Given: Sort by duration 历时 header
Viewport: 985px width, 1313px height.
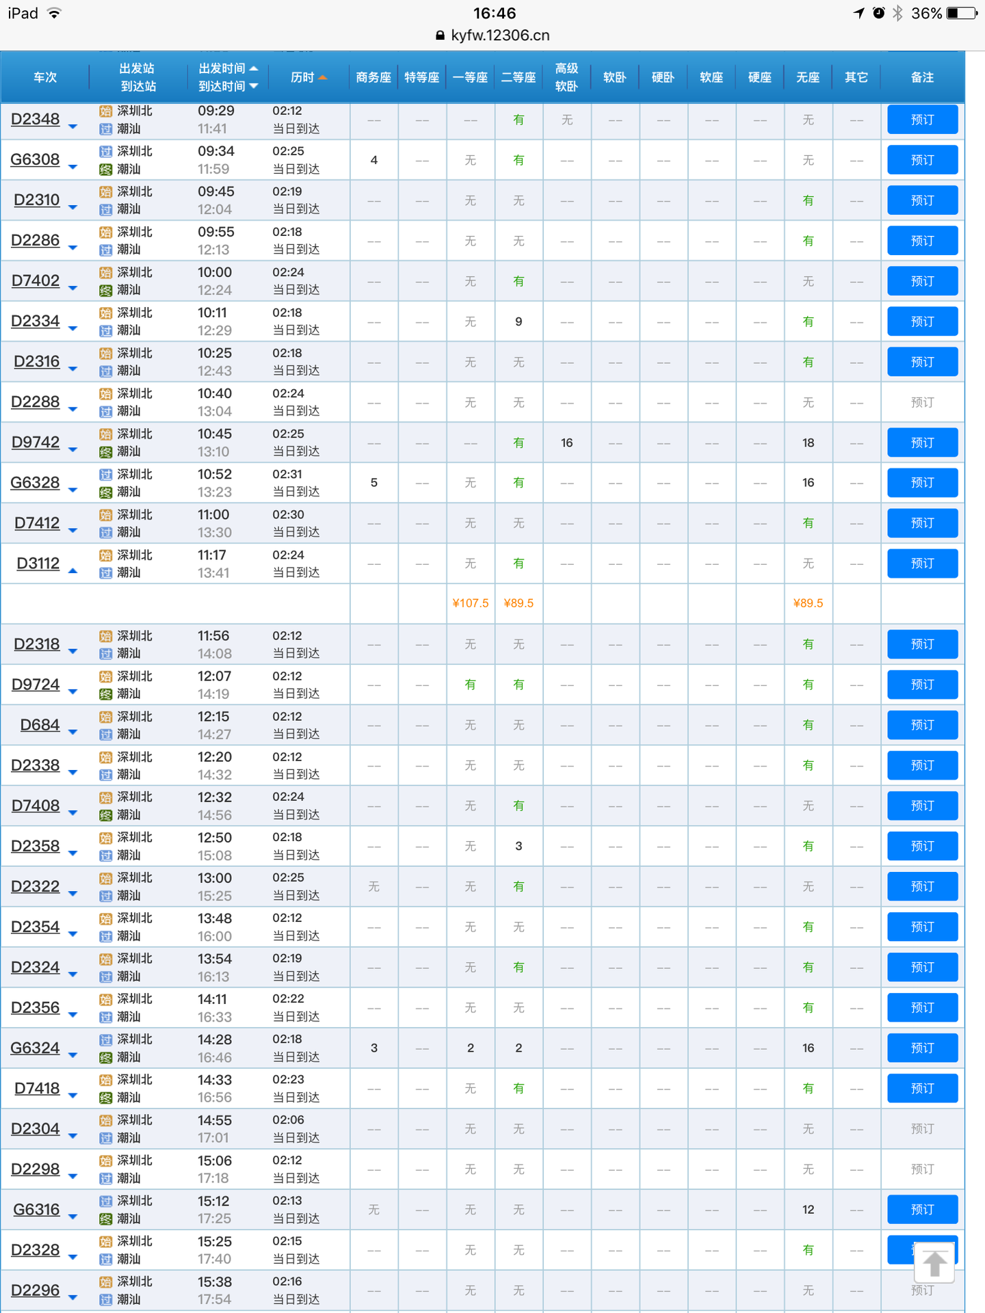Looking at the screenshot, I should point(308,77).
